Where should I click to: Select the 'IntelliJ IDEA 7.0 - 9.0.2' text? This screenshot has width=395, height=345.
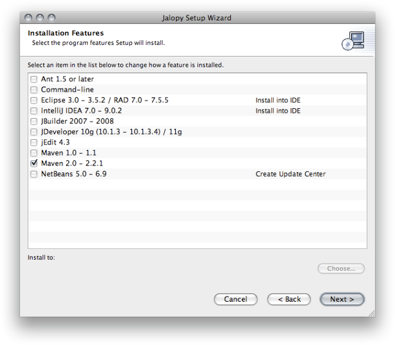pos(81,111)
